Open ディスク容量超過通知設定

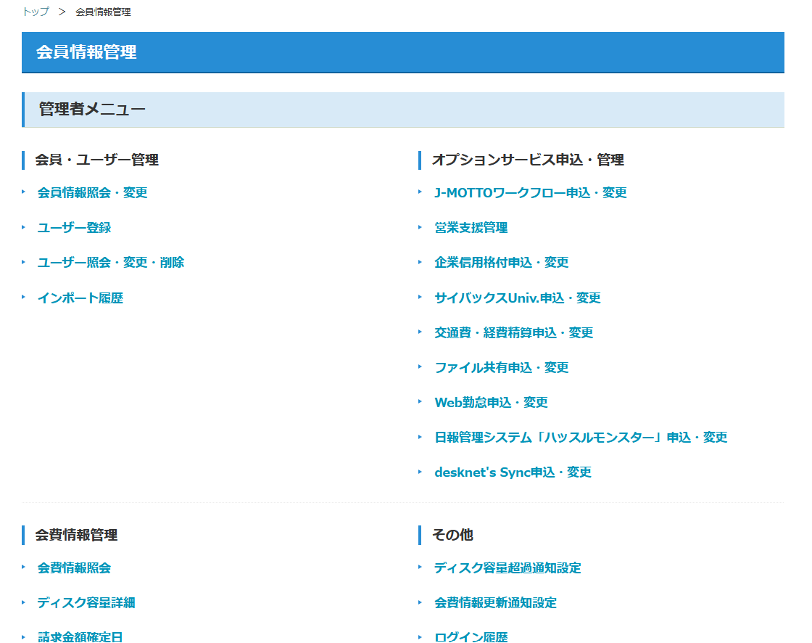508,568
